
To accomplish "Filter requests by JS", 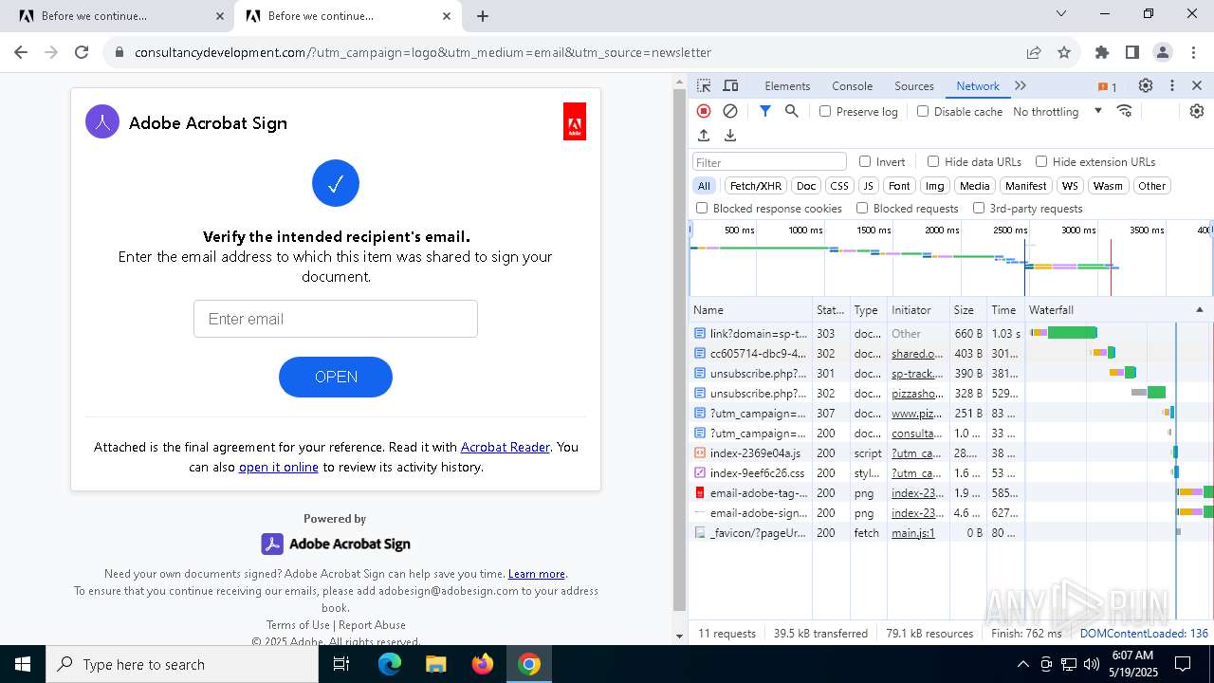I will (868, 186).
